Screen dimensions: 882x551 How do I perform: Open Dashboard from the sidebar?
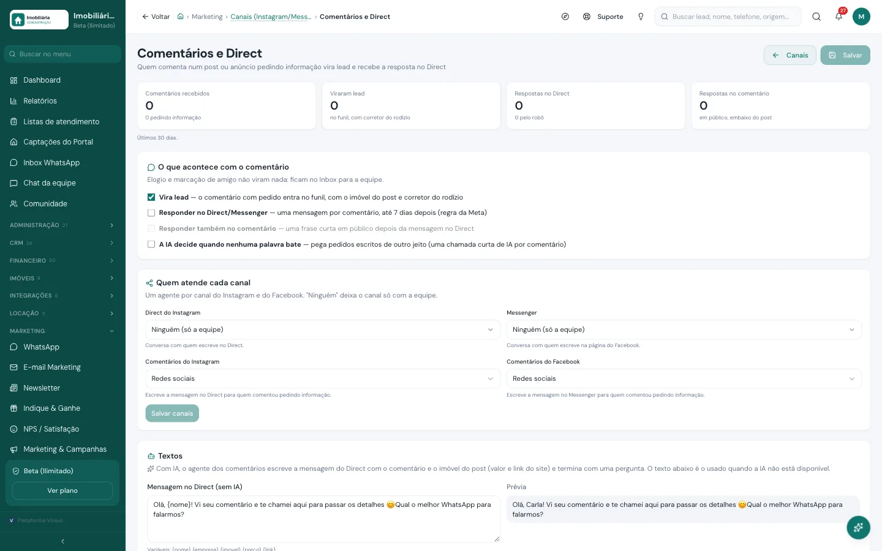pyautogui.click(x=62, y=80)
